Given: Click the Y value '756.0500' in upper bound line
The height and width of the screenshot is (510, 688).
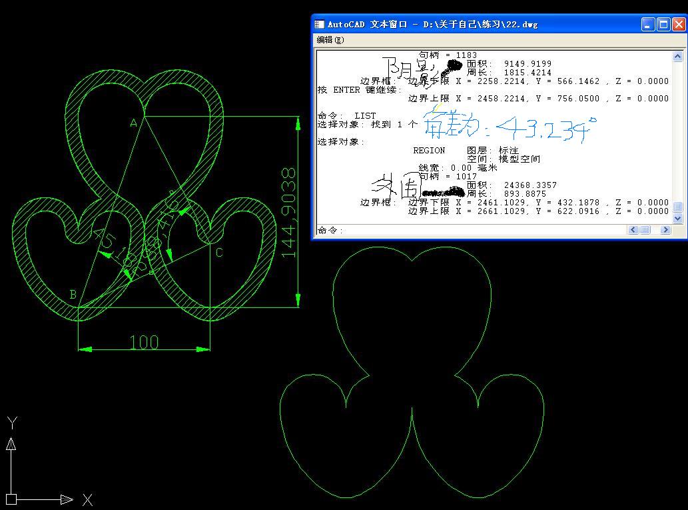Looking at the screenshot, I should pyautogui.click(x=578, y=99).
